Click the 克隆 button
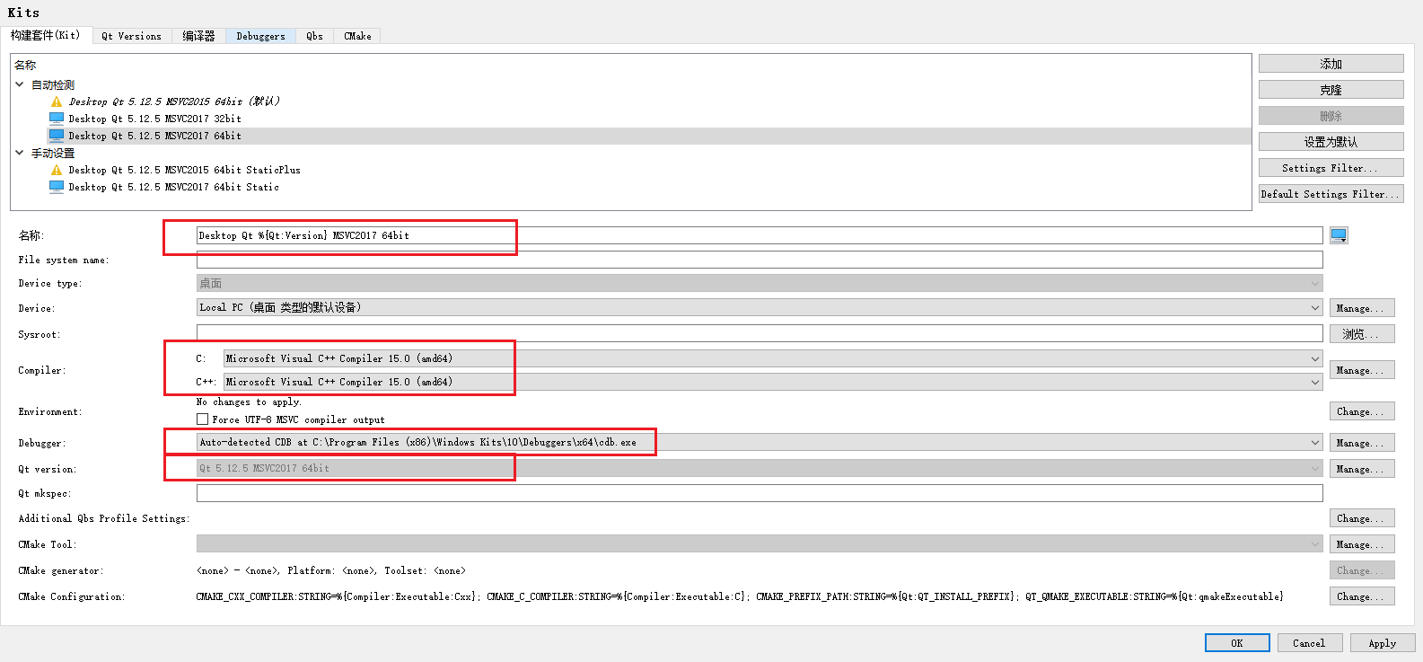This screenshot has height=662, width=1423. [x=1331, y=90]
